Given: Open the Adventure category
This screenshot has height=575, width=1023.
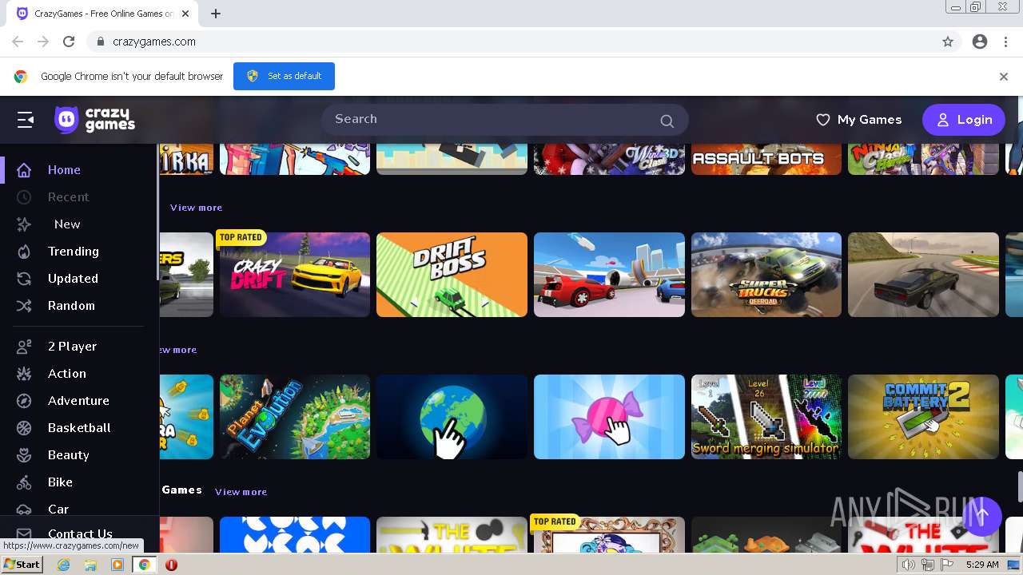Looking at the screenshot, I should tap(80, 401).
